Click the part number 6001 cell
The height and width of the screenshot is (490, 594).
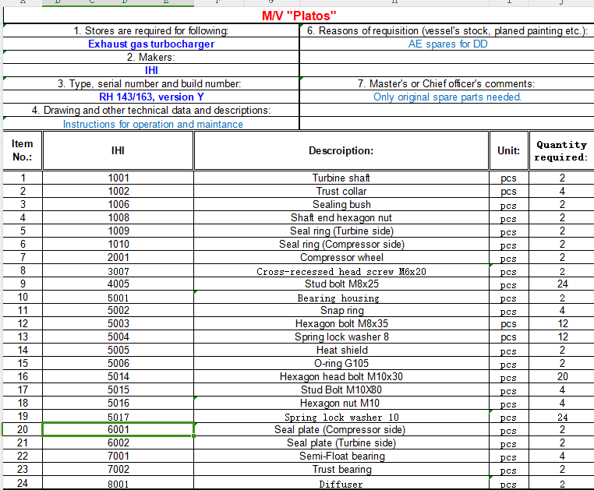[x=118, y=430]
